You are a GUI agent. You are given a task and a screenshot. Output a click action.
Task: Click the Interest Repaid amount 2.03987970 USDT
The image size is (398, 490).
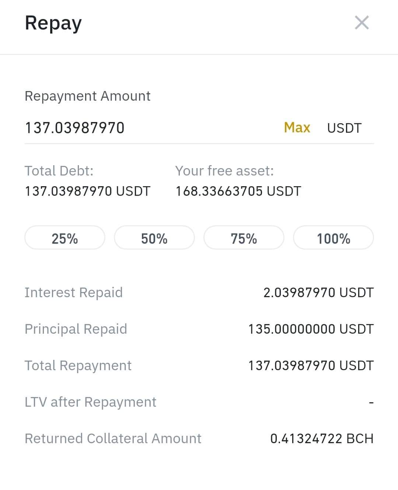(x=318, y=292)
